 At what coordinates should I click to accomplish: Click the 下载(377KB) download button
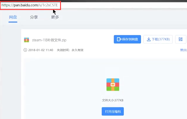click(158, 39)
